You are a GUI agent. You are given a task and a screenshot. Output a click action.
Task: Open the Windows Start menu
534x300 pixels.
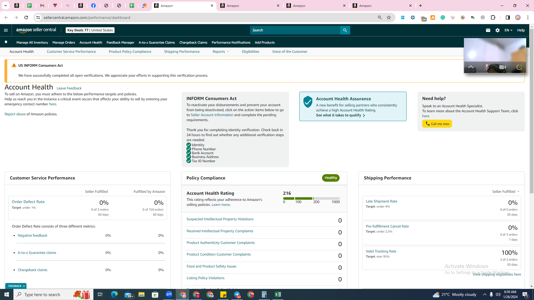coord(7,294)
